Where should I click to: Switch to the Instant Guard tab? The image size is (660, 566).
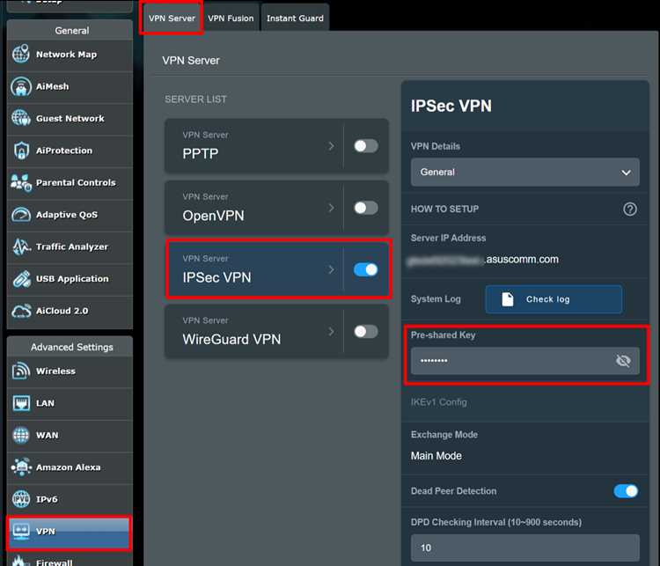[x=295, y=18]
